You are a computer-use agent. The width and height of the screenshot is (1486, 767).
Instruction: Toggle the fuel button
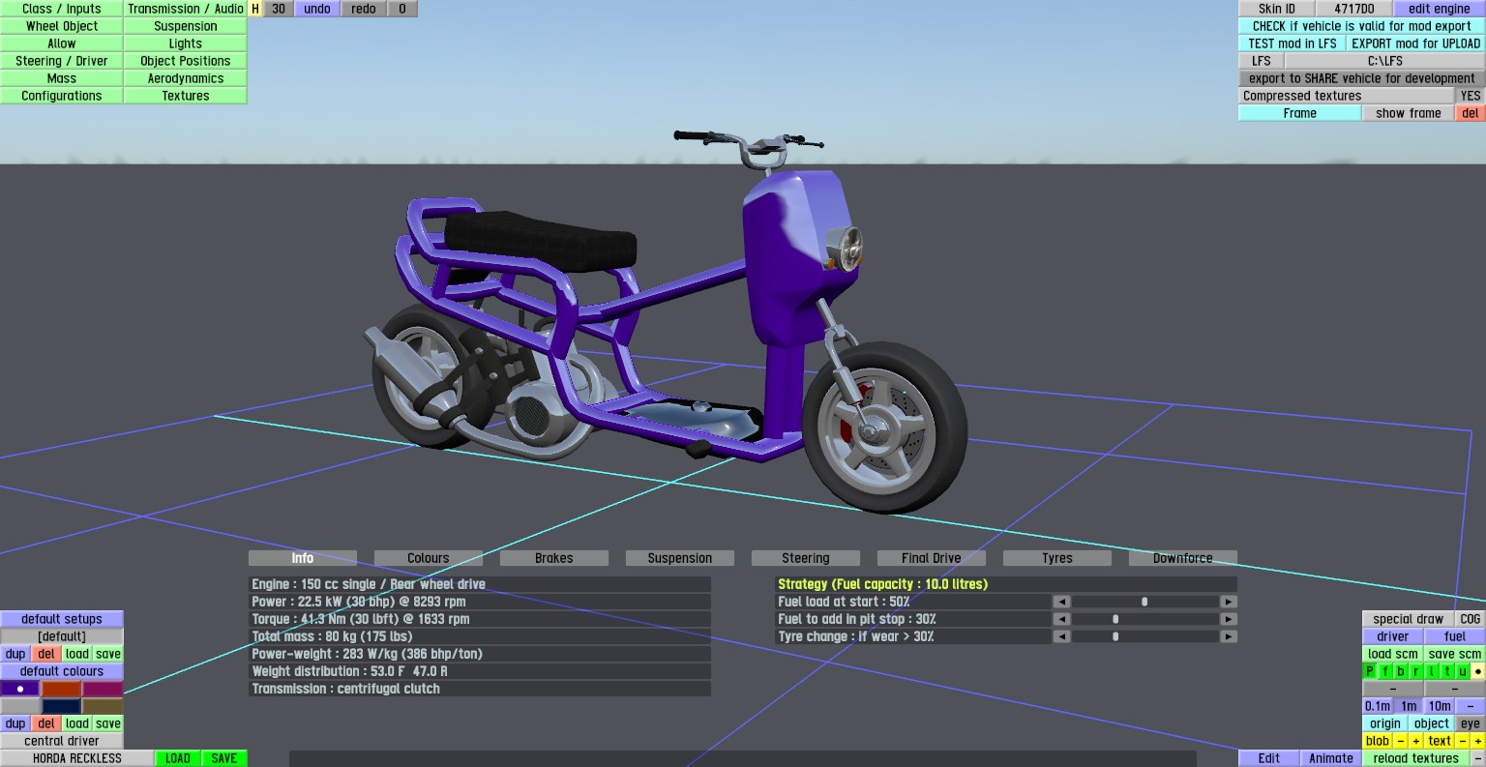coord(1455,636)
